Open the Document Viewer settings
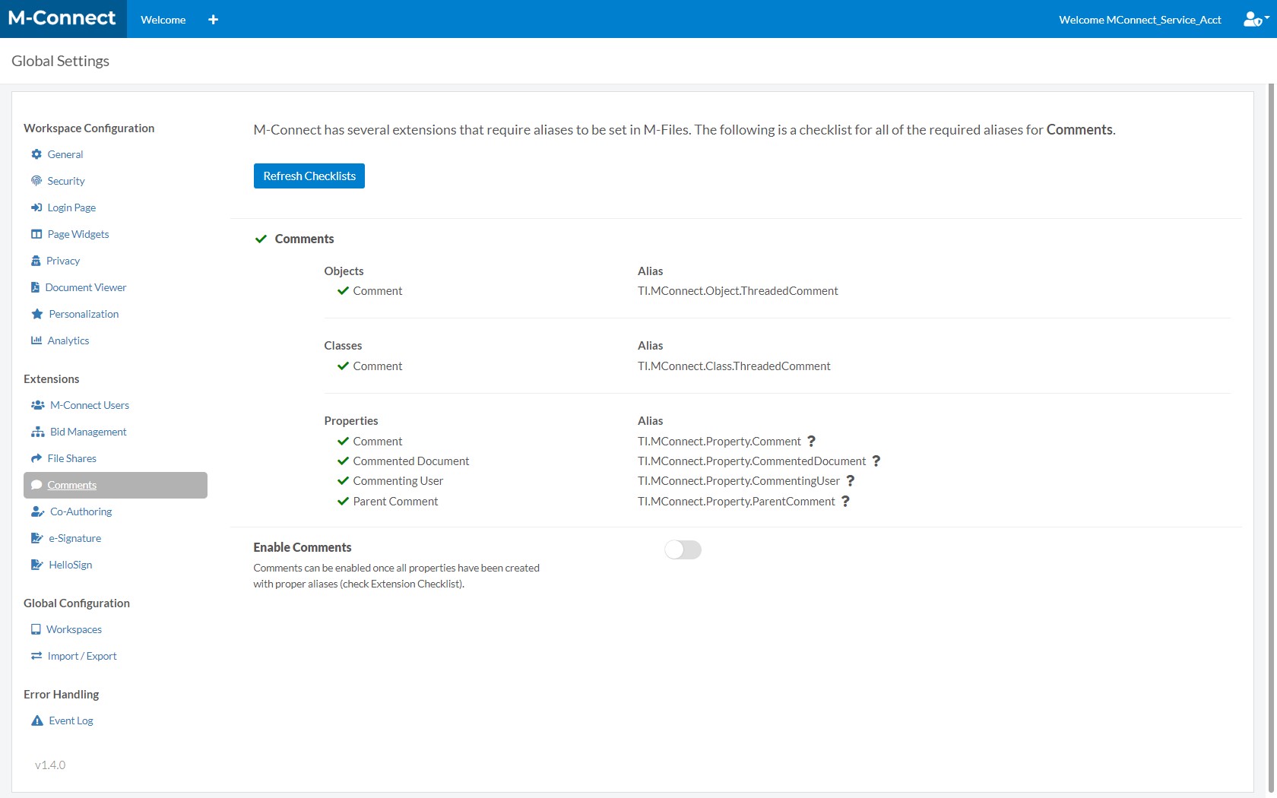 [x=85, y=287]
